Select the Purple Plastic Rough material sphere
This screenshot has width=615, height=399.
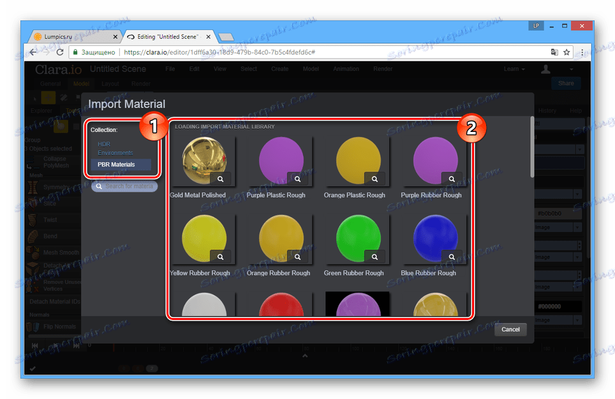tap(281, 160)
